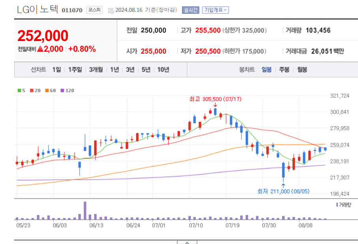Click the stock code 011070

point(72,10)
